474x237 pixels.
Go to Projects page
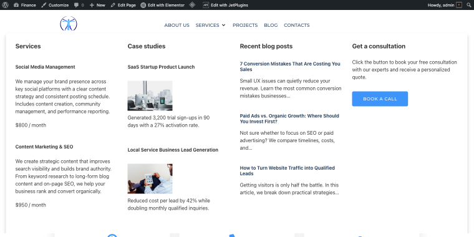(x=245, y=25)
